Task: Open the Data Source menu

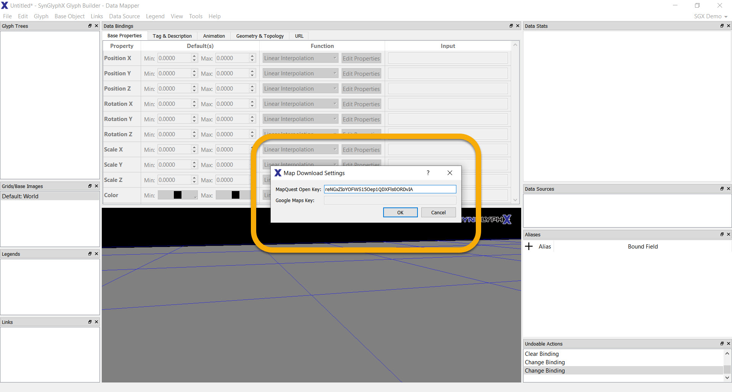Action: 124,16
